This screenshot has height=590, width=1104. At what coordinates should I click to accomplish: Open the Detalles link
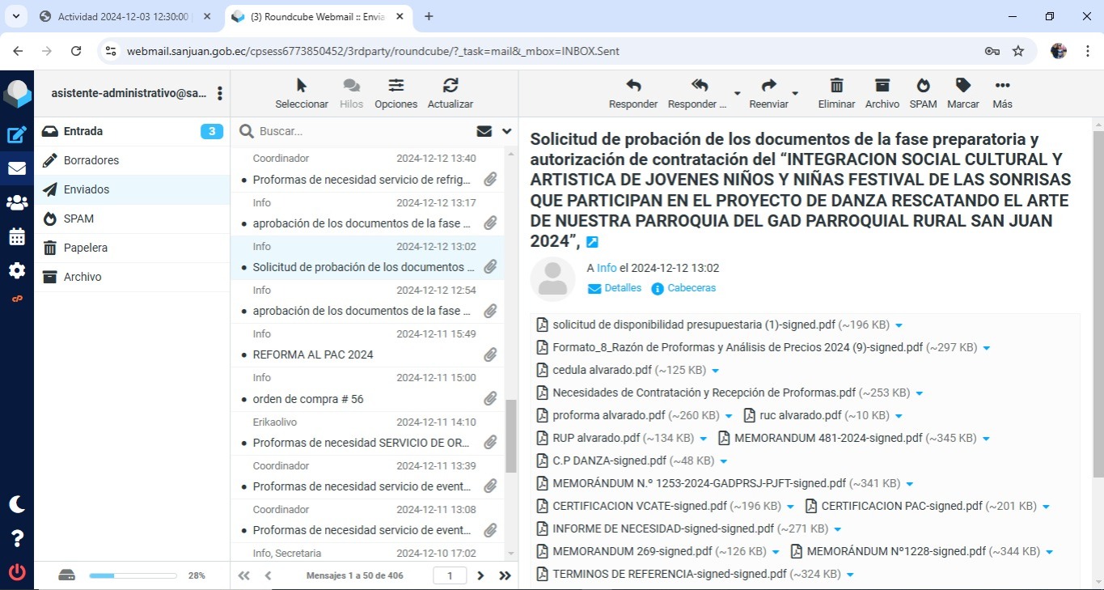[x=622, y=288]
